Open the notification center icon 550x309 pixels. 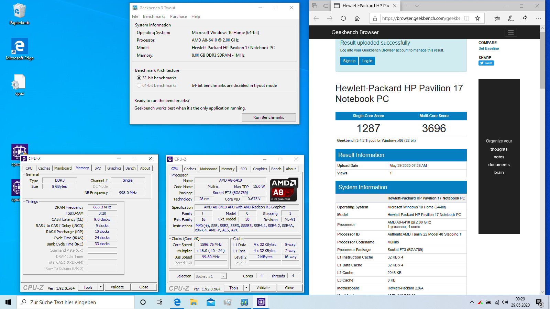[x=539, y=302]
